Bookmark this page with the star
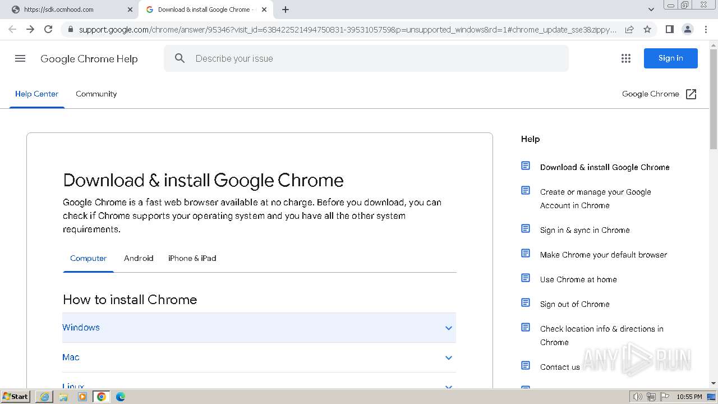The image size is (718, 404). 647,29
